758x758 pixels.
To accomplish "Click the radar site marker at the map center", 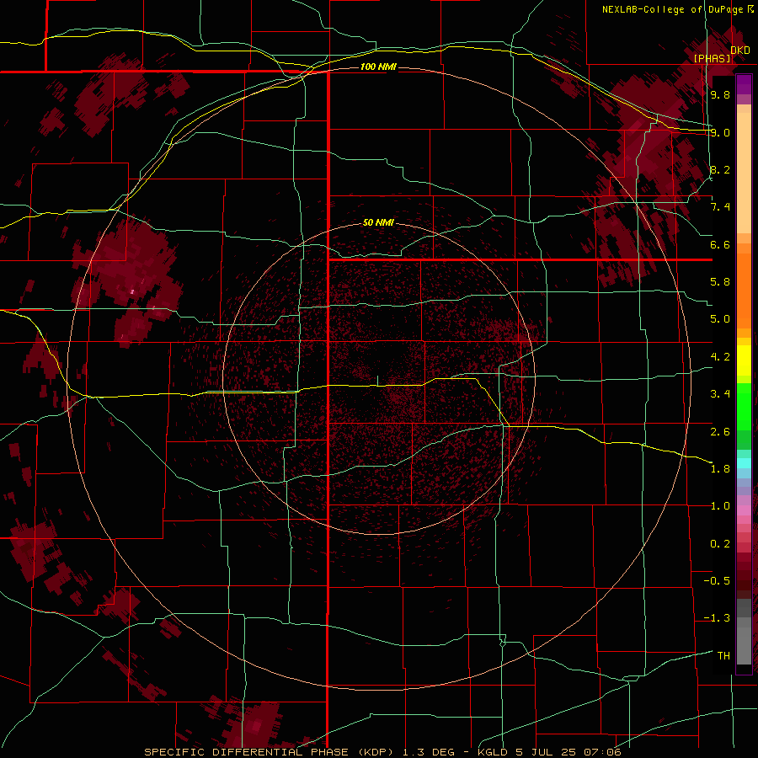I will pyautogui.click(x=378, y=381).
